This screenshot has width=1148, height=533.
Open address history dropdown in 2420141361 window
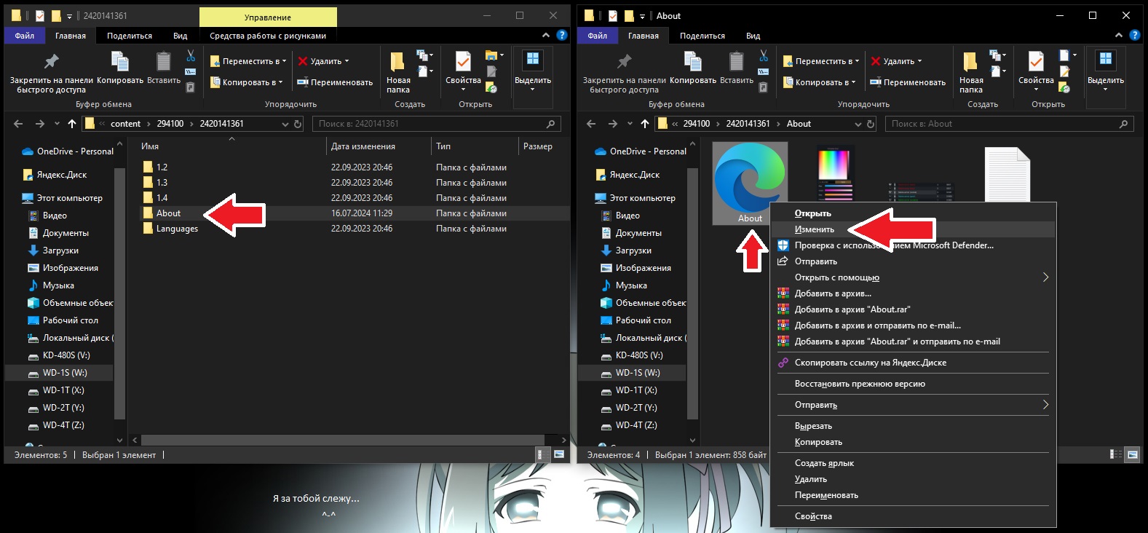point(285,124)
